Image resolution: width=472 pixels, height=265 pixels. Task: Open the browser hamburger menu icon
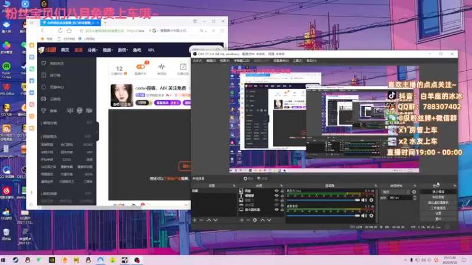coord(222,31)
